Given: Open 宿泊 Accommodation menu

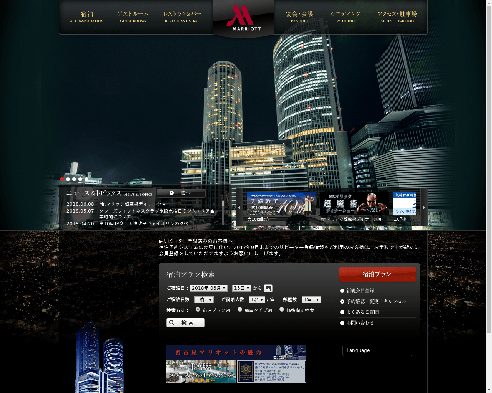Looking at the screenshot, I should [87, 17].
